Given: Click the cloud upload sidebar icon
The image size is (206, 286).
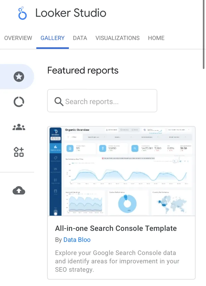Looking at the screenshot, I should pyautogui.click(x=19, y=190).
